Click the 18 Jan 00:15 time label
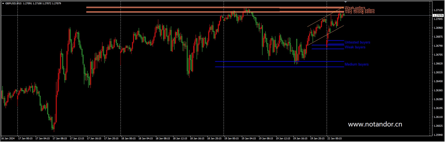The width and height of the screenshot is (445, 142). tap(129, 139)
